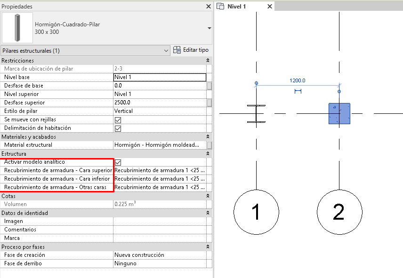
Task: Click the dimension witness grip on grid 1
Action: [x=256, y=83]
